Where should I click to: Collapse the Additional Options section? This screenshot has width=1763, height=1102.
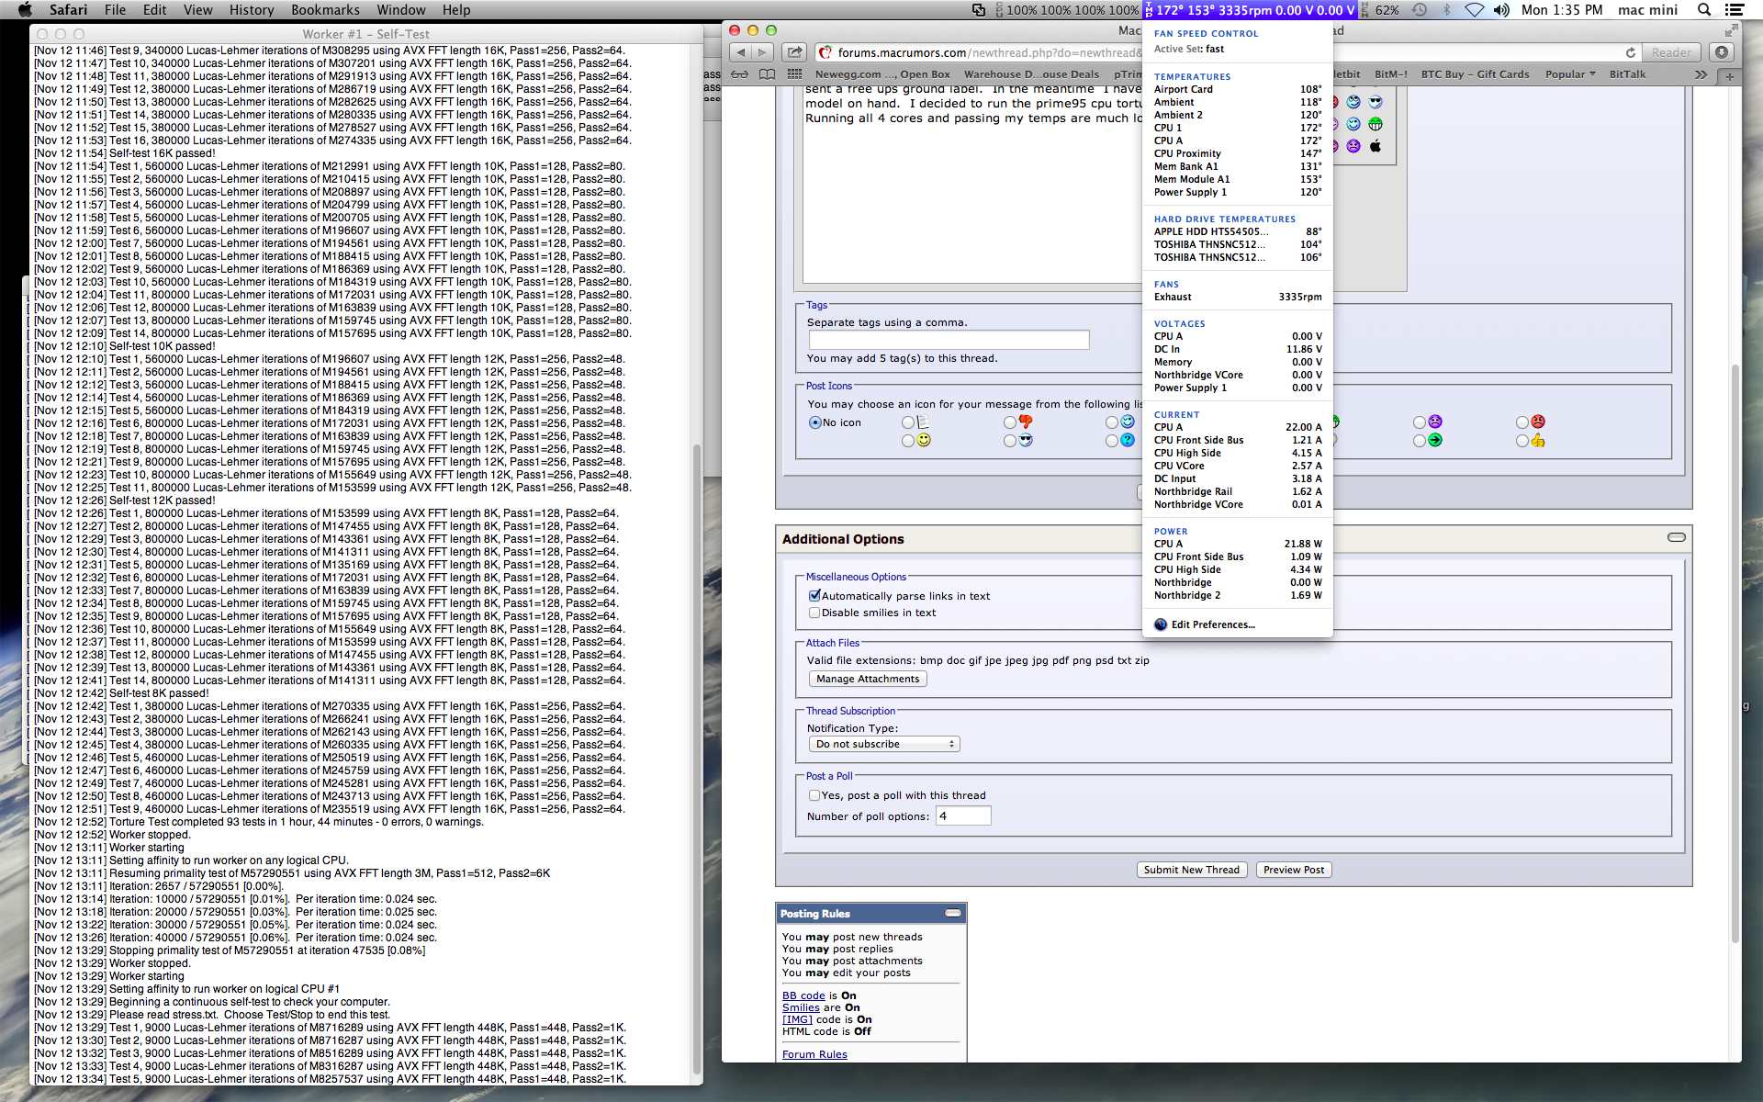[1677, 537]
